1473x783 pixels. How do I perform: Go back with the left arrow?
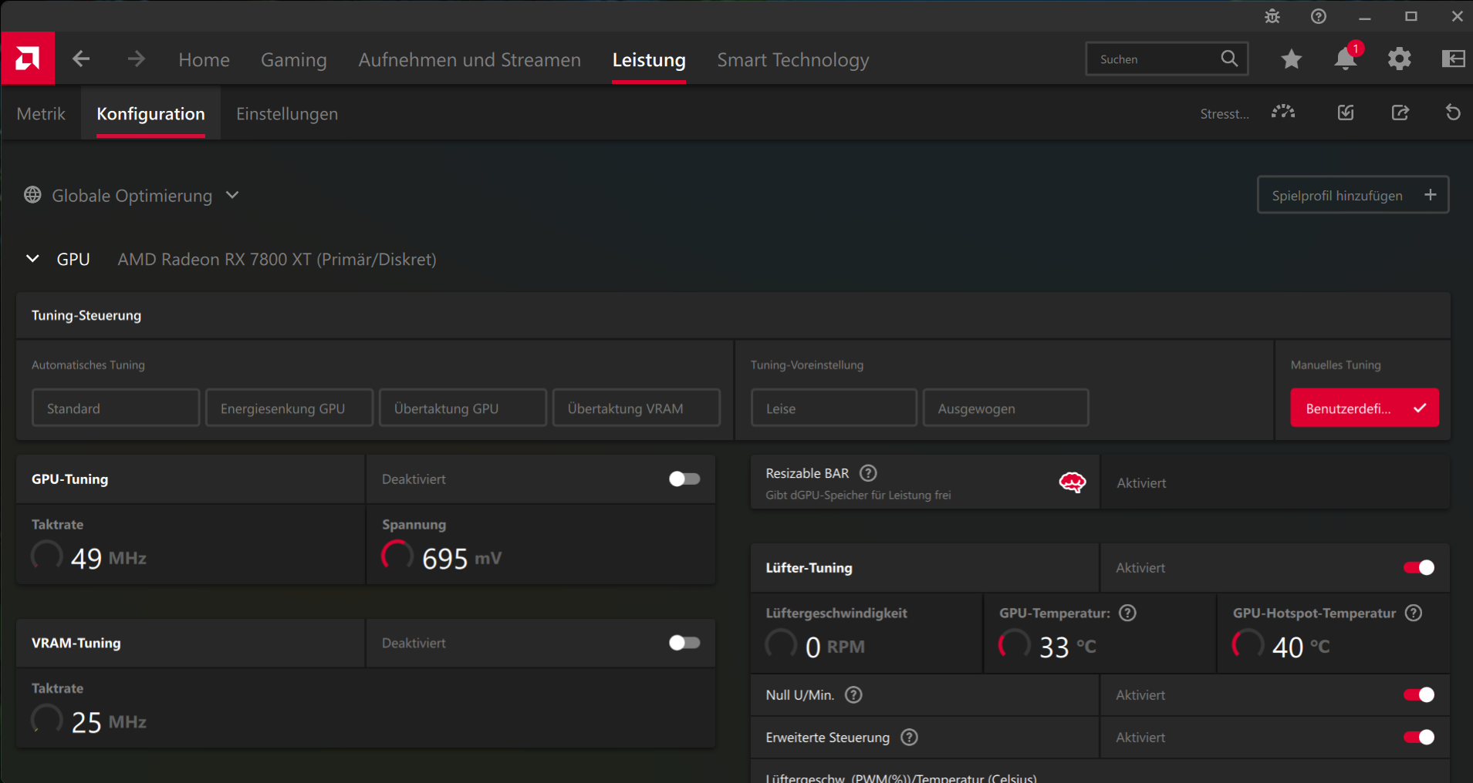[81, 59]
